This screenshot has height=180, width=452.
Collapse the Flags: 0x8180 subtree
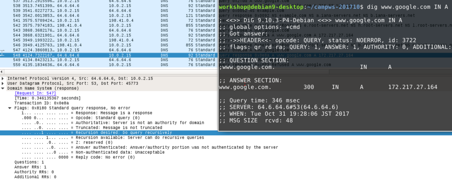(10, 108)
